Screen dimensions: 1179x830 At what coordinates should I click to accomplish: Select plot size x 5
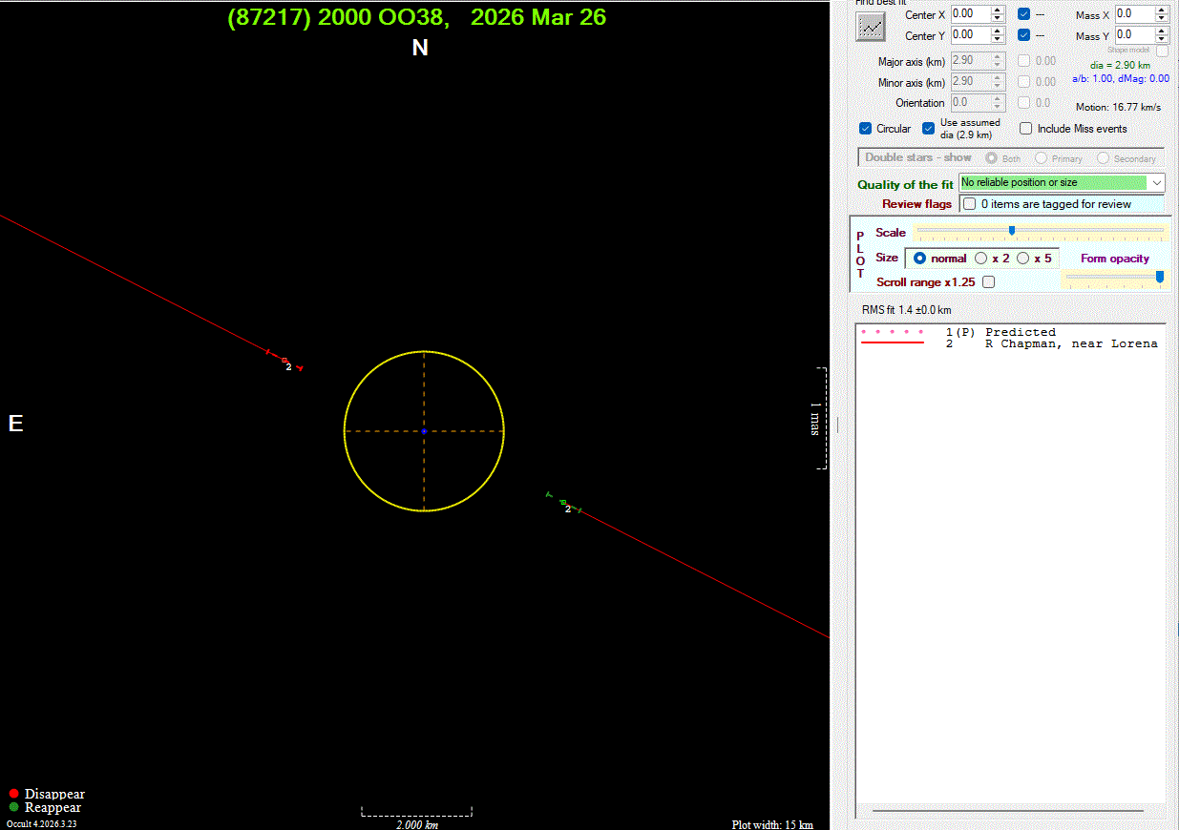pos(1022,259)
